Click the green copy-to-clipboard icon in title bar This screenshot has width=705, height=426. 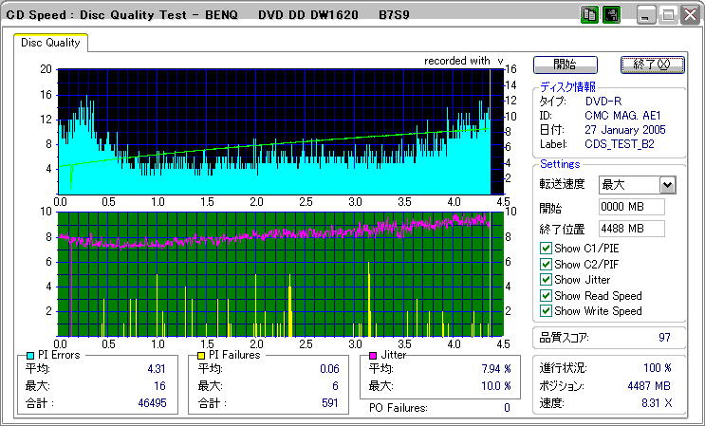point(589,15)
